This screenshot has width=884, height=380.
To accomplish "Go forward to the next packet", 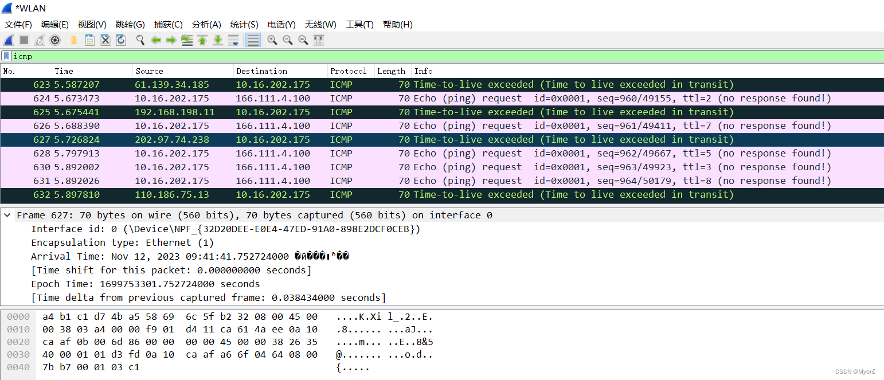I will pos(171,40).
